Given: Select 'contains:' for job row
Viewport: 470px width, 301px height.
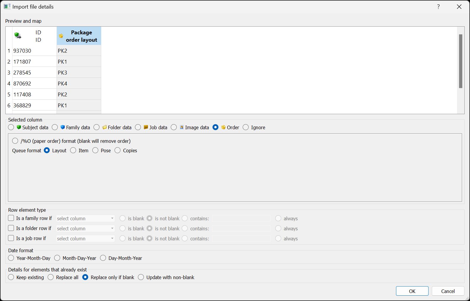Looking at the screenshot, I should point(185,238).
